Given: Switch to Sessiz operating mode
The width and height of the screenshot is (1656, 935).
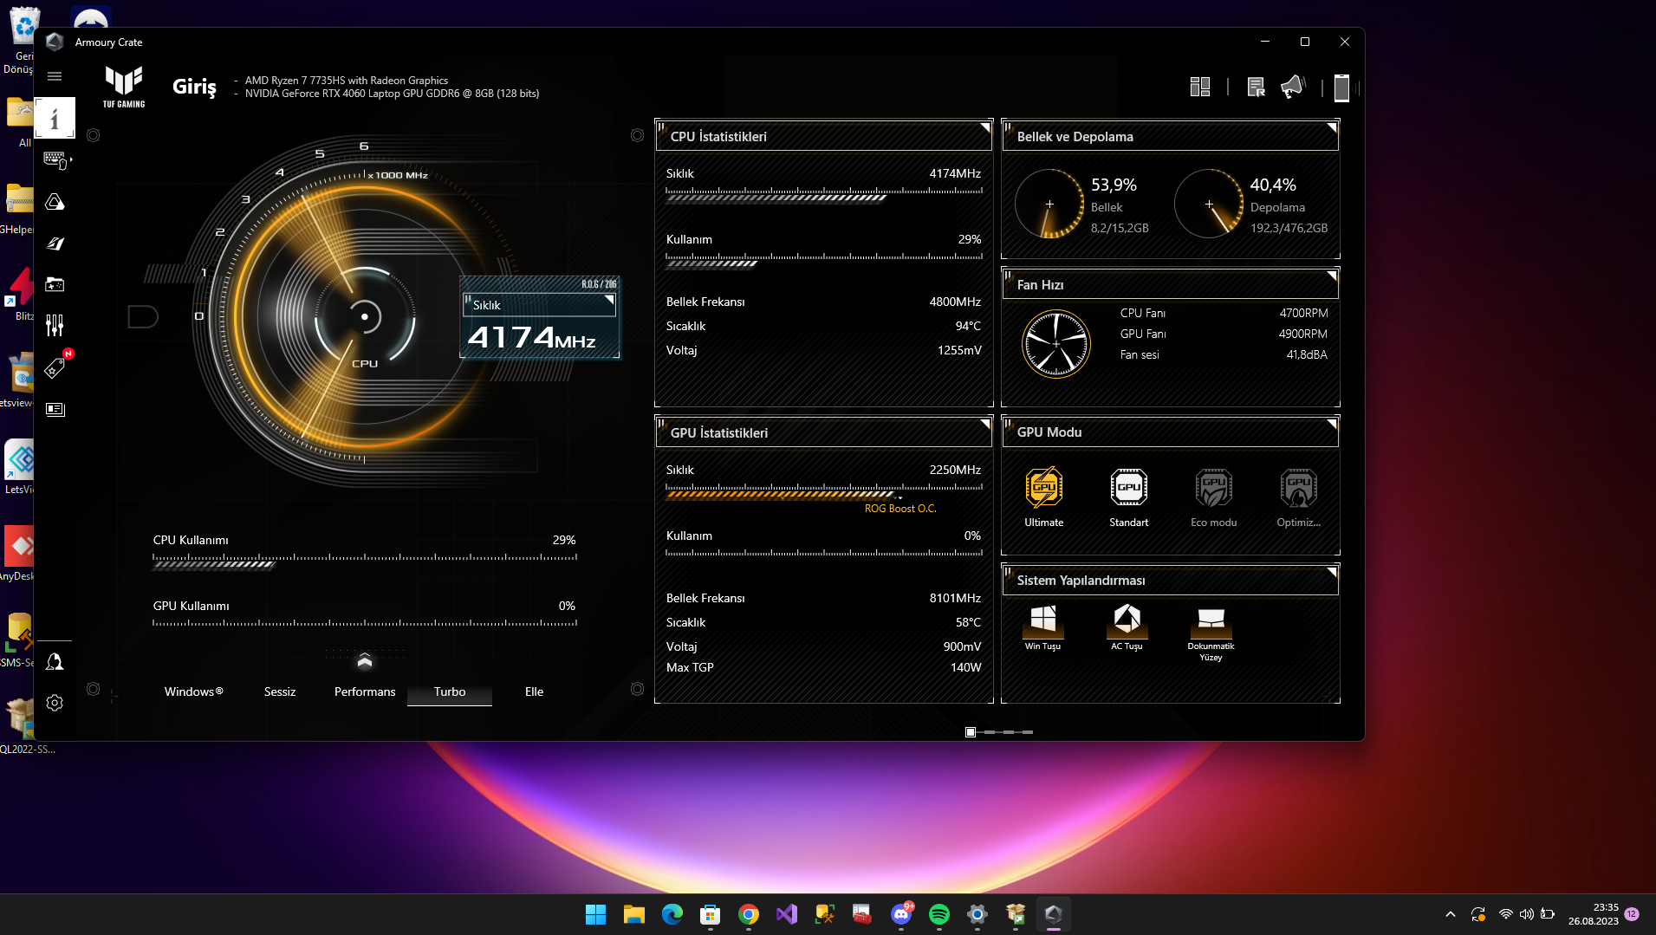Looking at the screenshot, I should point(280,692).
